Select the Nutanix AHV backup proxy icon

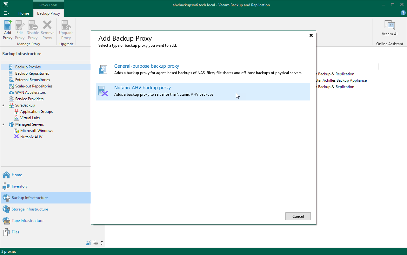(103, 91)
